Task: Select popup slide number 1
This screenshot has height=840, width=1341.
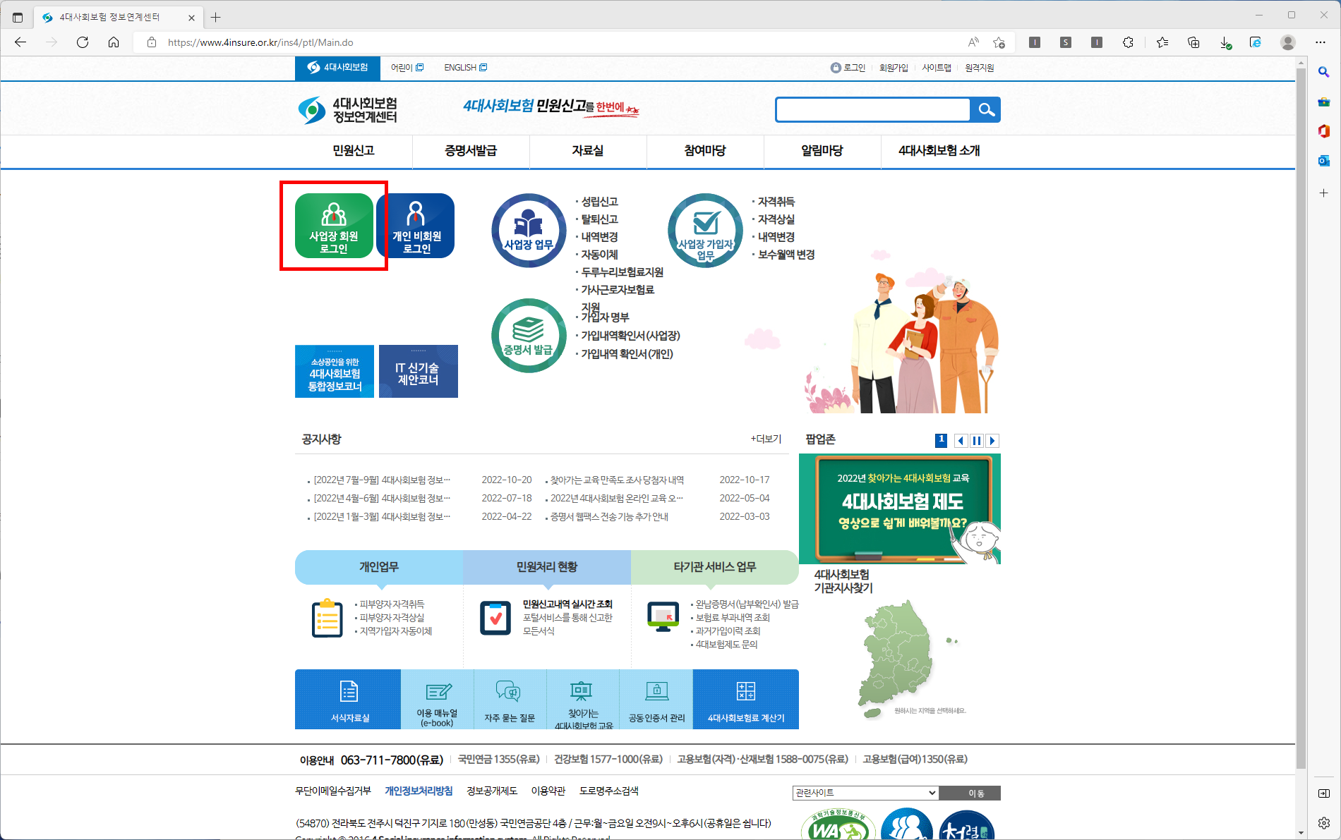Action: click(x=941, y=441)
